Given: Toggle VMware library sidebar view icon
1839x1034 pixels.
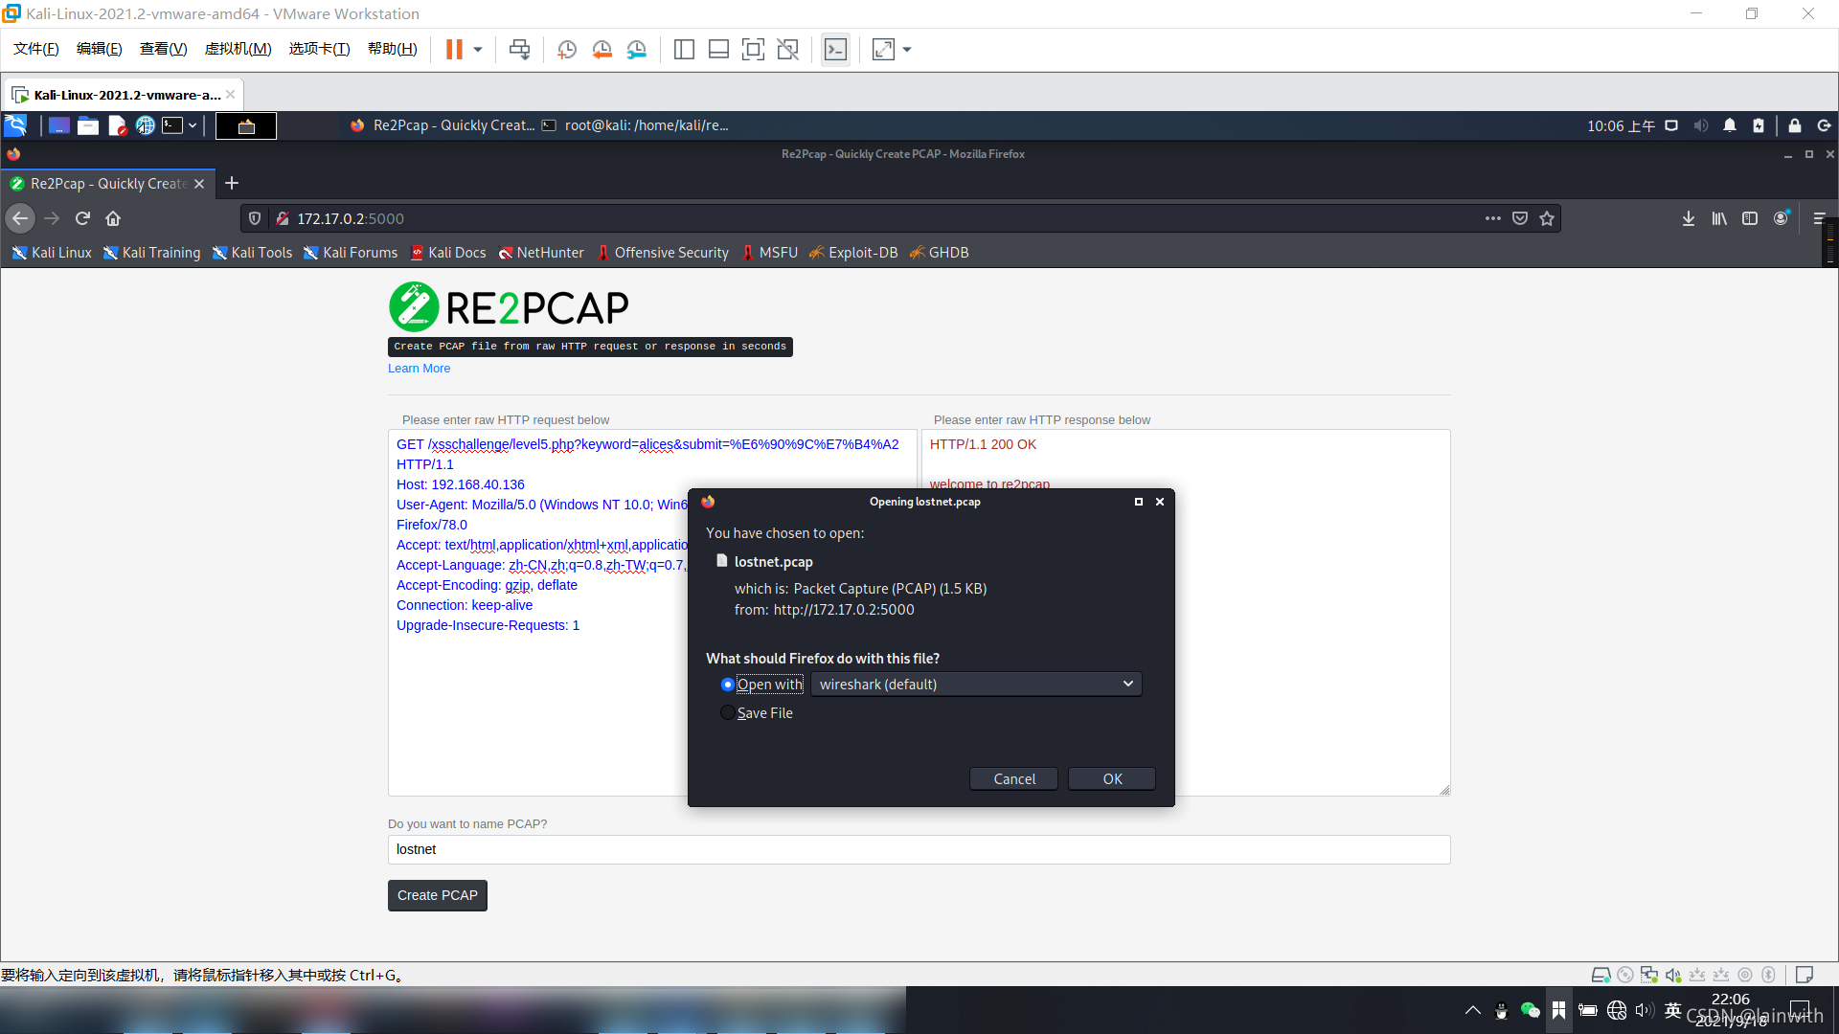Looking at the screenshot, I should (684, 49).
